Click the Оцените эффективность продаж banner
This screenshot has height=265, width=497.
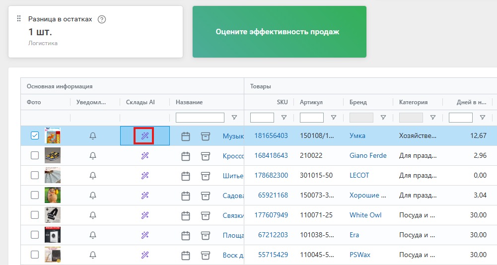click(x=279, y=32)
